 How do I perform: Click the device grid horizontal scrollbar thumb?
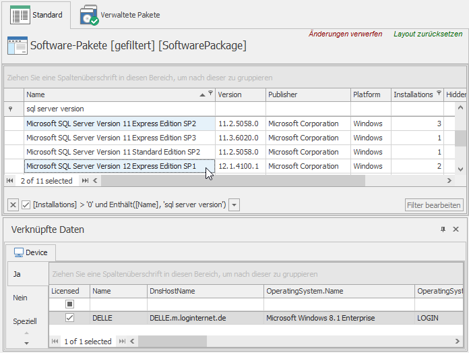173,342
